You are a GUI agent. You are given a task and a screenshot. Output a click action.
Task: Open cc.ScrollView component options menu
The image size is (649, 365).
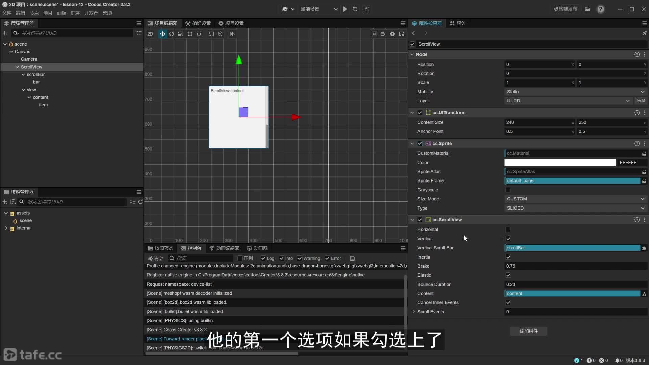point(645,220)
